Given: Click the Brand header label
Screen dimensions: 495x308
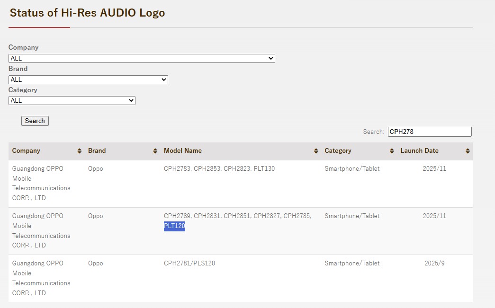Looking at the screenshot, I should [x=97, y=151].
